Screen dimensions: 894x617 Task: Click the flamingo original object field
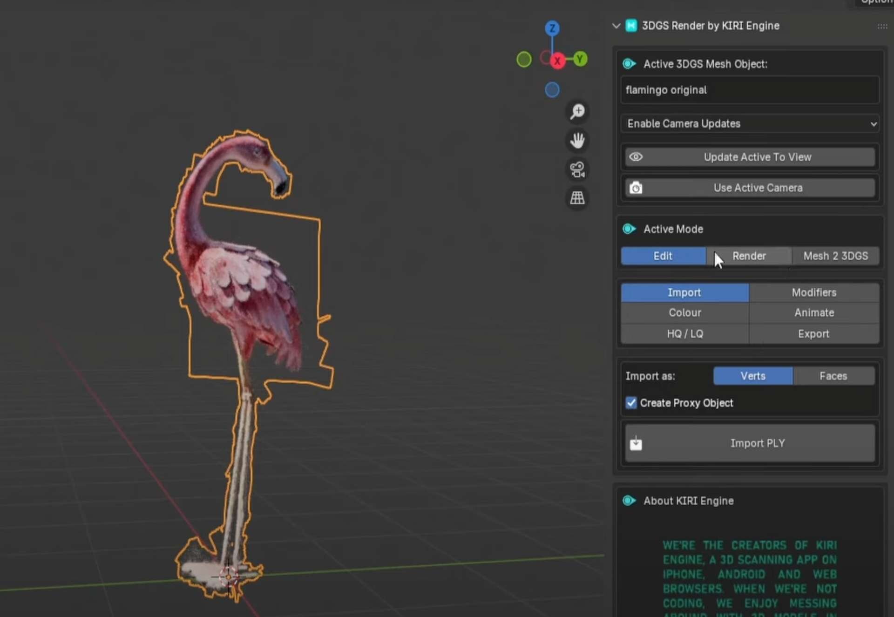(750, 90)
